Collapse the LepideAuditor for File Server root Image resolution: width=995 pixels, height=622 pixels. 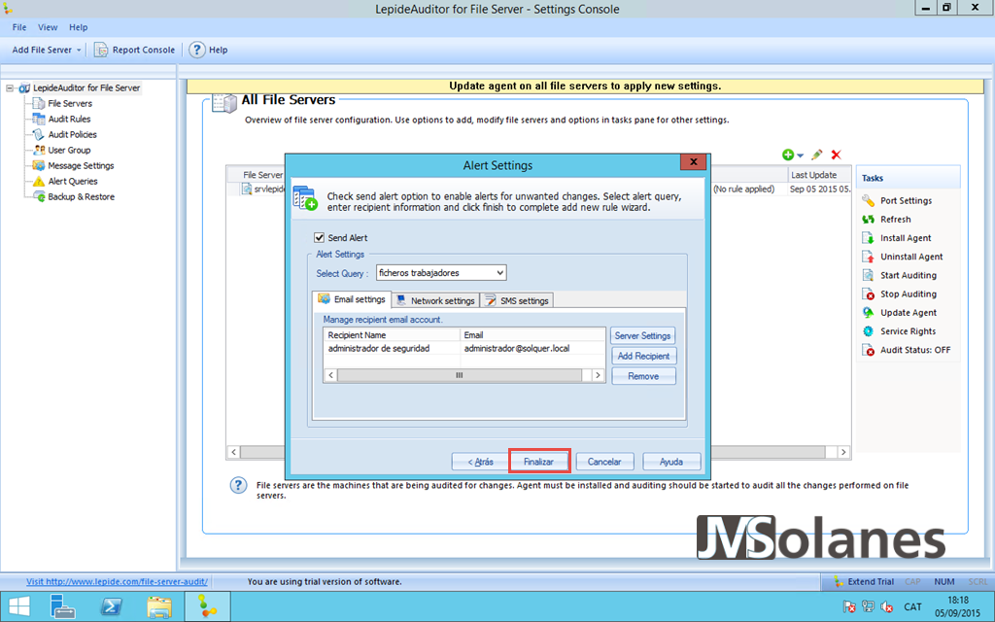[10, 88]
